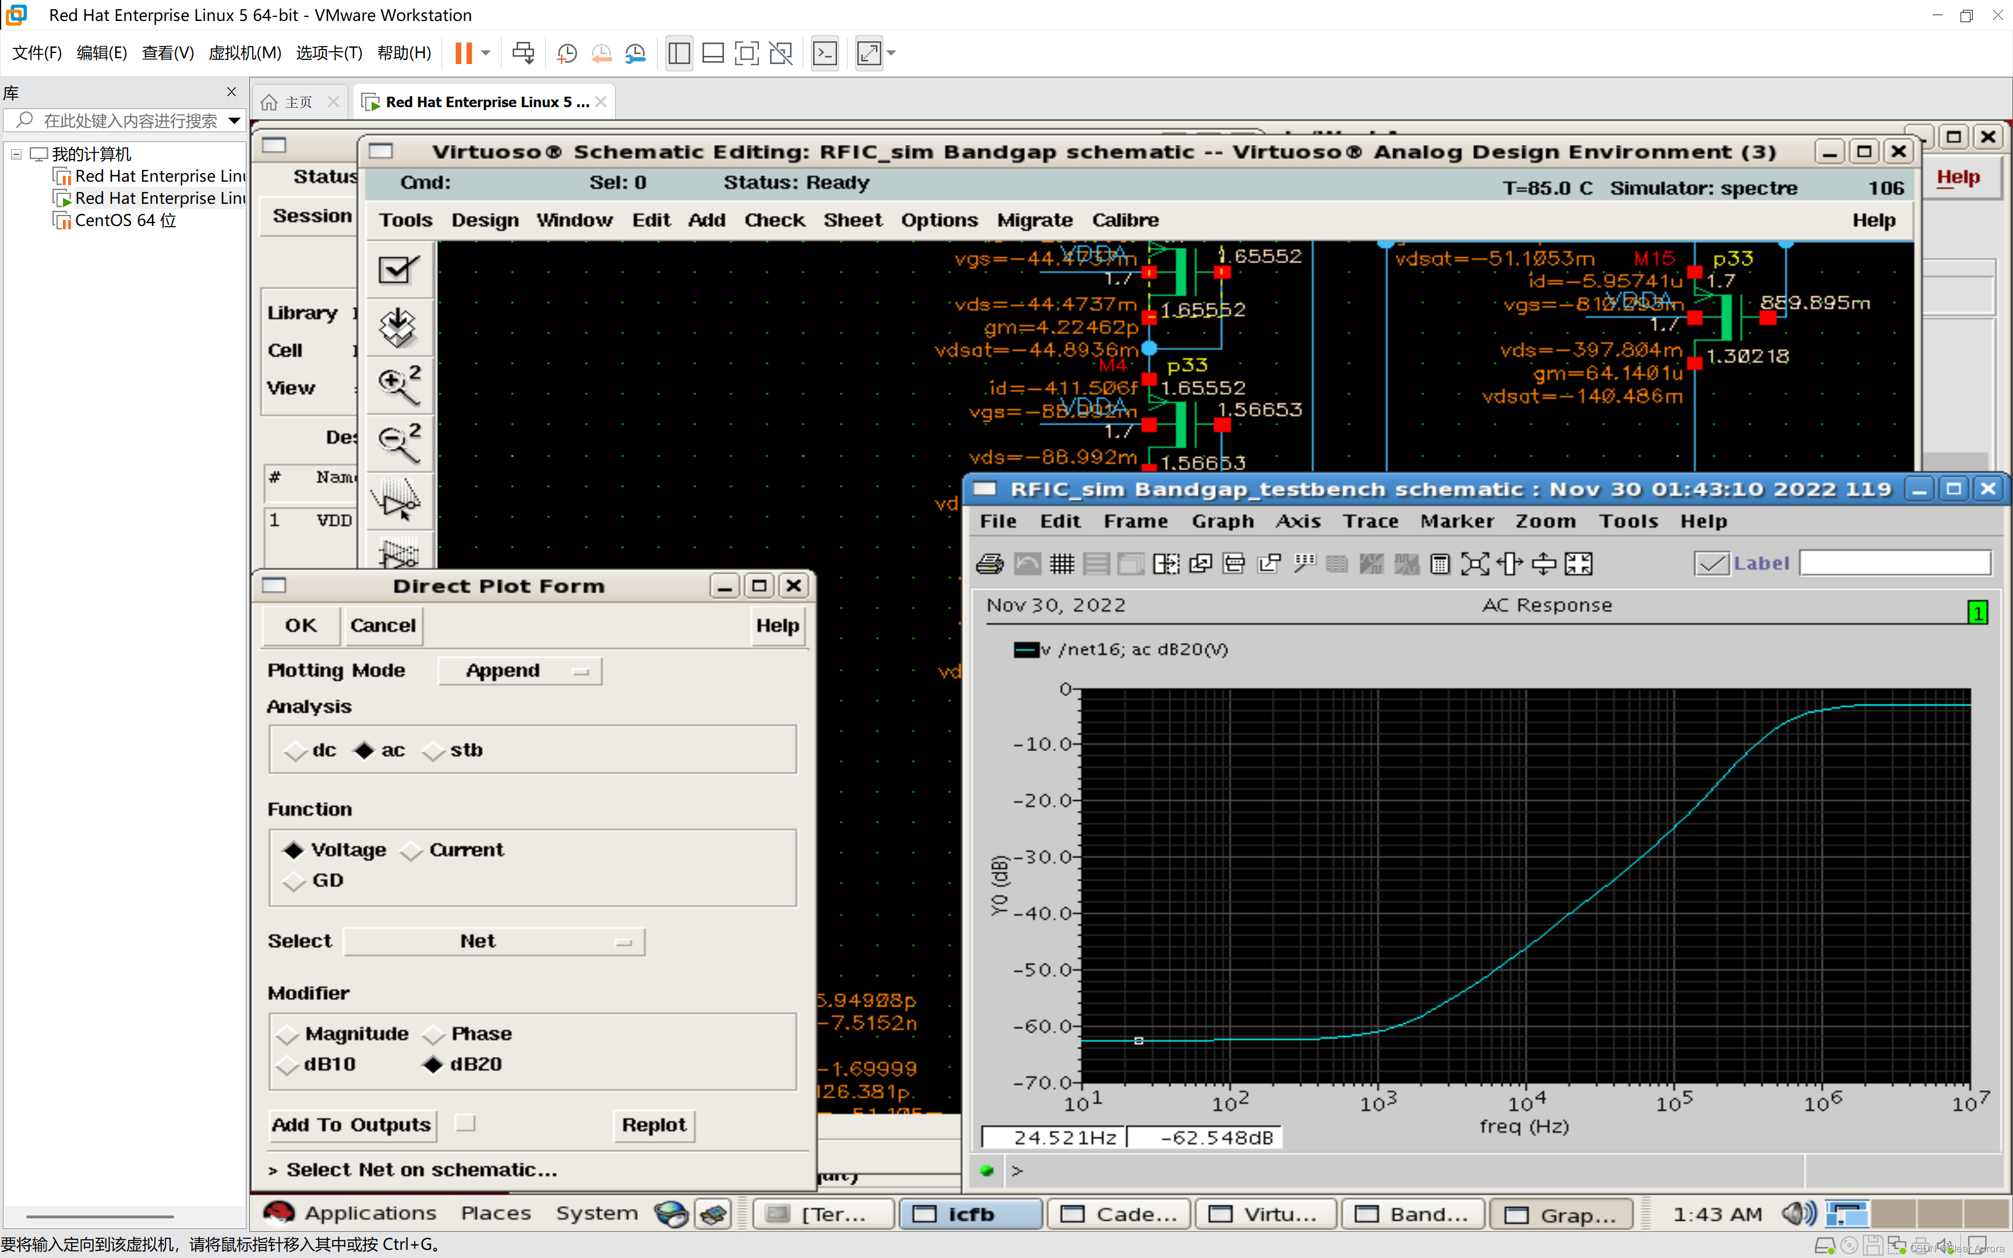
Task: Click the Check and Save icon
Action: pos(398,270)
